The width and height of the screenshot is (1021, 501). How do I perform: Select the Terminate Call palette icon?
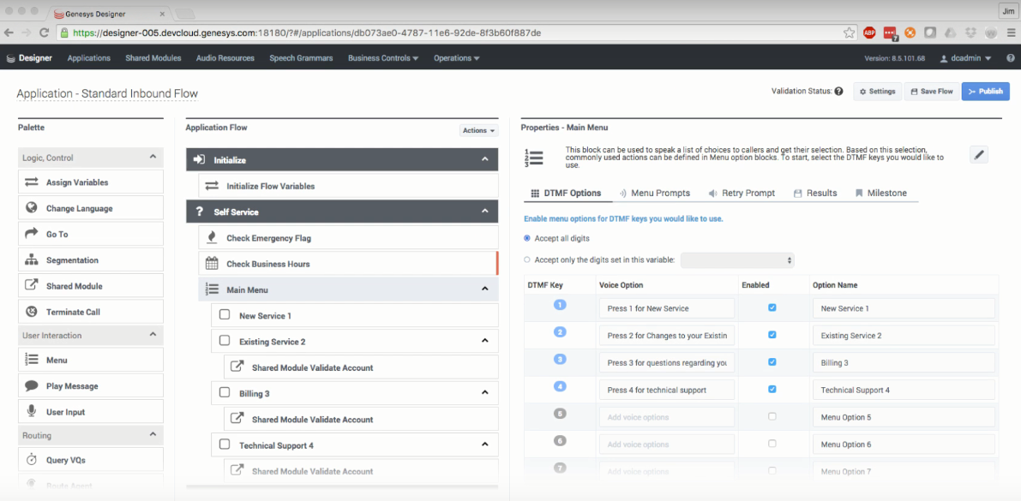pyautogui.click(x=32, y=312)
